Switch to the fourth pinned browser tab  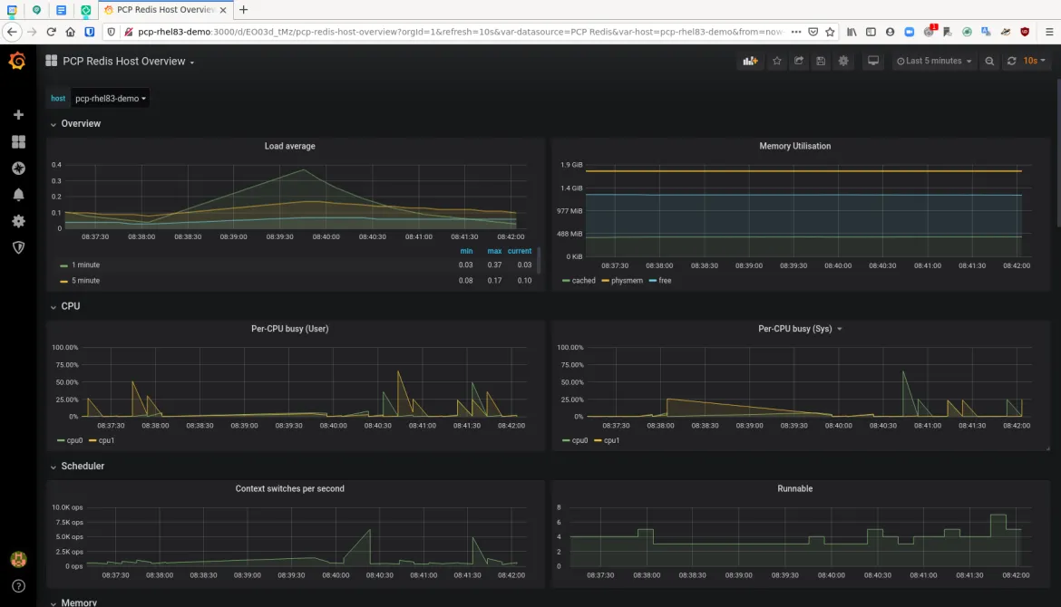point(86,10)
